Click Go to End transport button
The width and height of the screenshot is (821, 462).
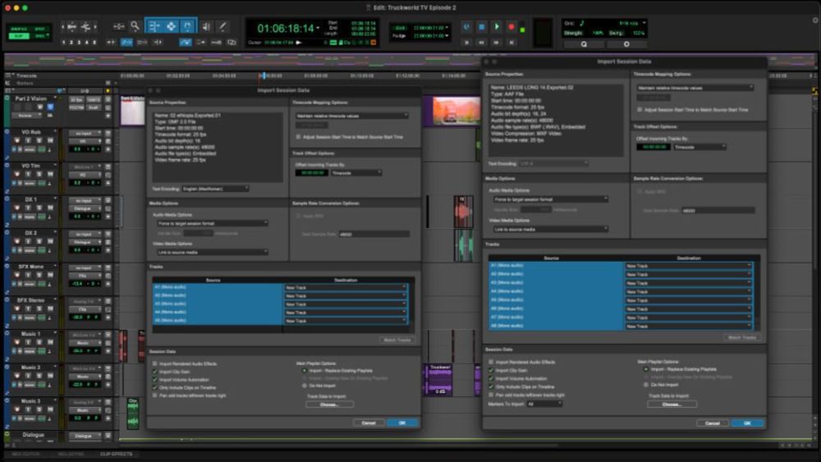pyautogui.click(x=511, y=43)
